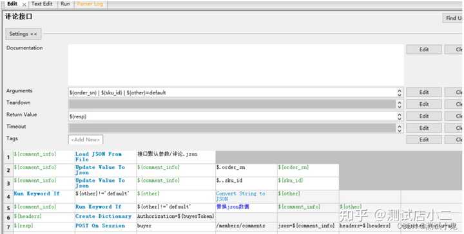The image size is (464, 234).
Task: Switch to the Text Edit tab
Action: tap(42, 4)
